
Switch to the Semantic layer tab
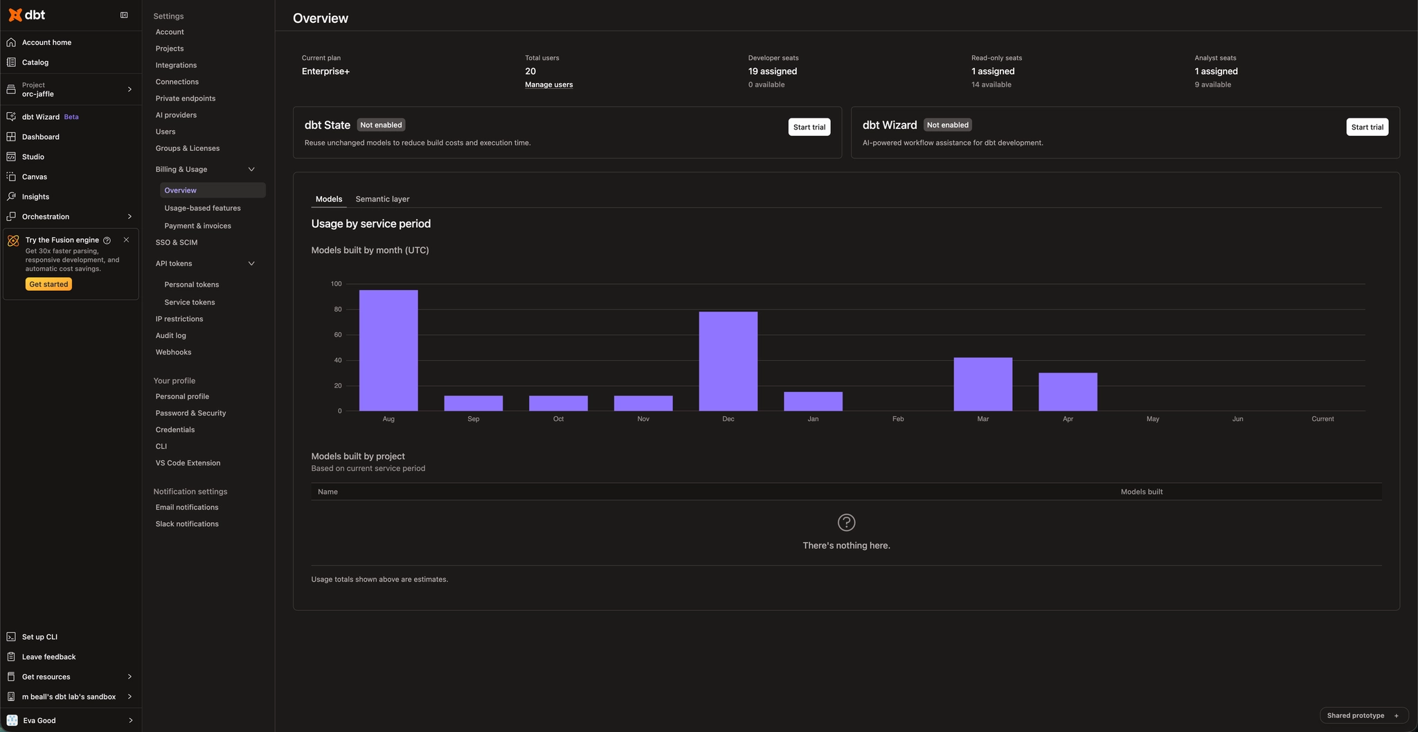[382, 199]
